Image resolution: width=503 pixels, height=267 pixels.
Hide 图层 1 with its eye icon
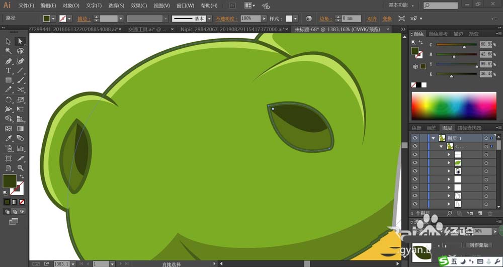[415, 138]
